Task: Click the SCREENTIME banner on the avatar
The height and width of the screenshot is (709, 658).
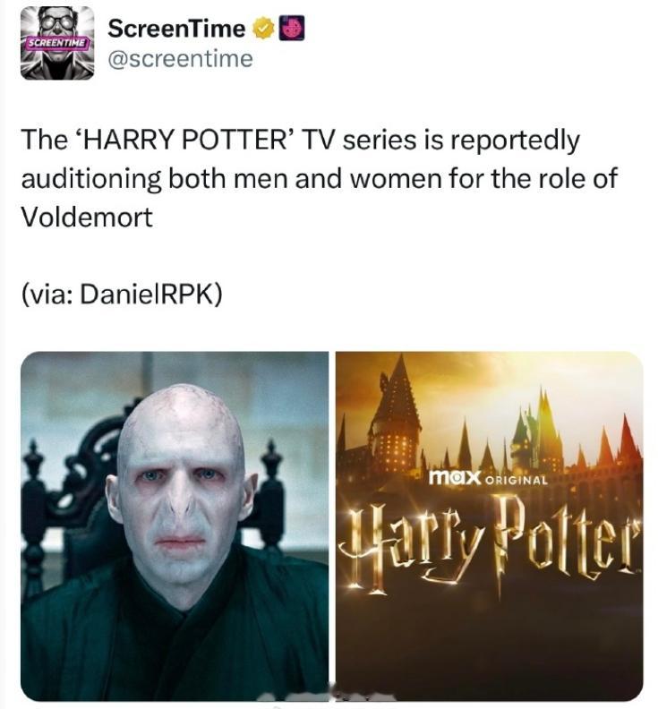Action: tap(57, 42)
